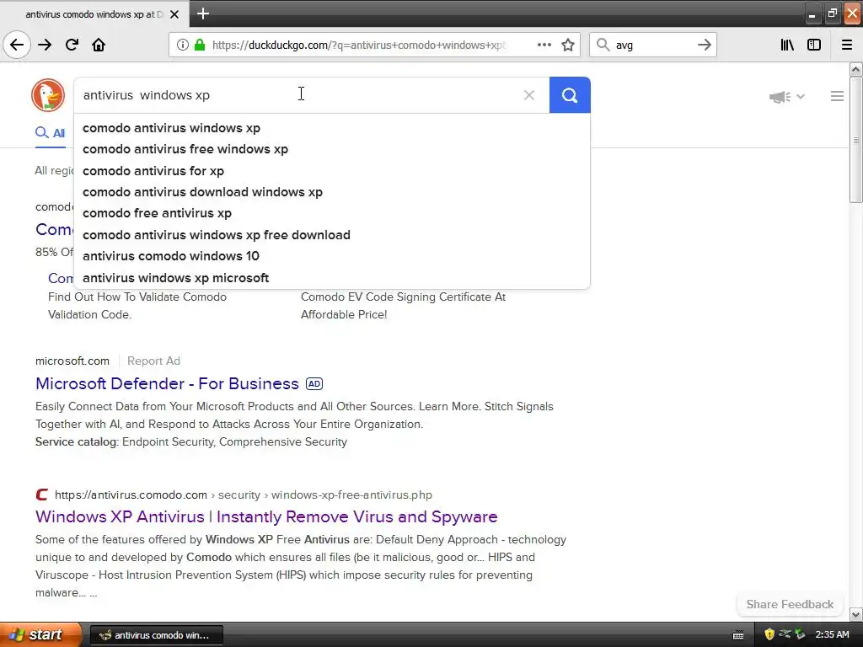Click the Comodo favicon beside the result URL
Image resolution: width=863 pixels, height=647 pixels.
[42, 495]
